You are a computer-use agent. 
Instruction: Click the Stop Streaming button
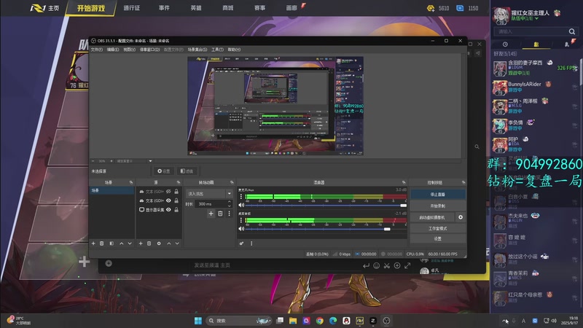pyautogui.click(x=438, y=194)
